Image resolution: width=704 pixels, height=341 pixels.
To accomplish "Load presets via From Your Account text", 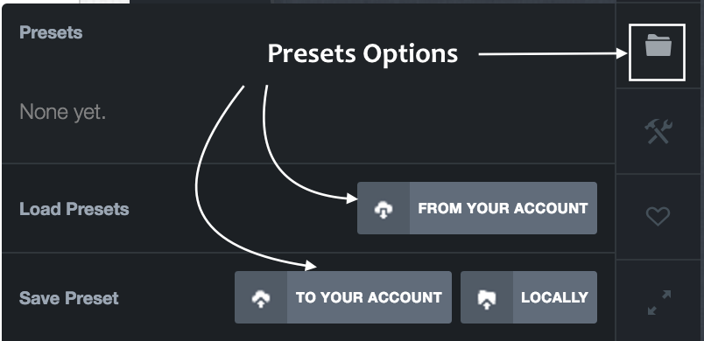I will coord(503,208).
